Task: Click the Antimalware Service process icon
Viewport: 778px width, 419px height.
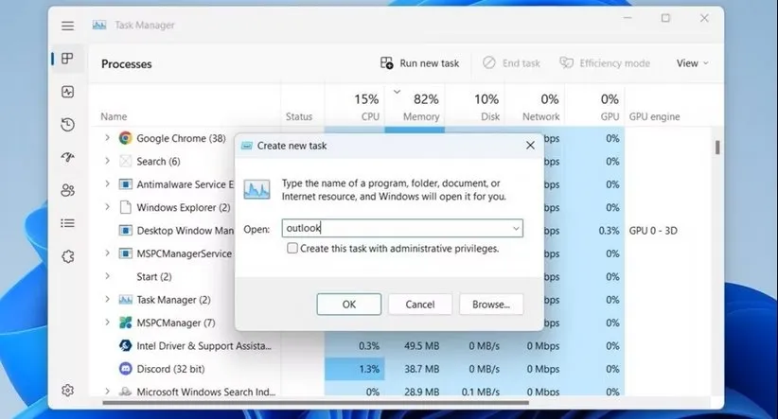Action: coord(126,184)
